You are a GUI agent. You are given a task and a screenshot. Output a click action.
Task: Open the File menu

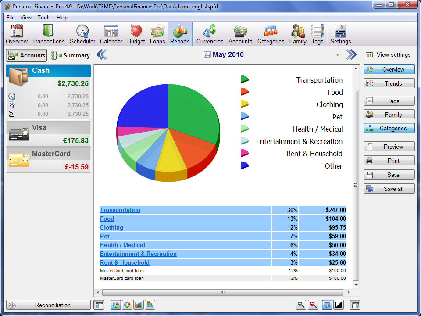[11, 18]
